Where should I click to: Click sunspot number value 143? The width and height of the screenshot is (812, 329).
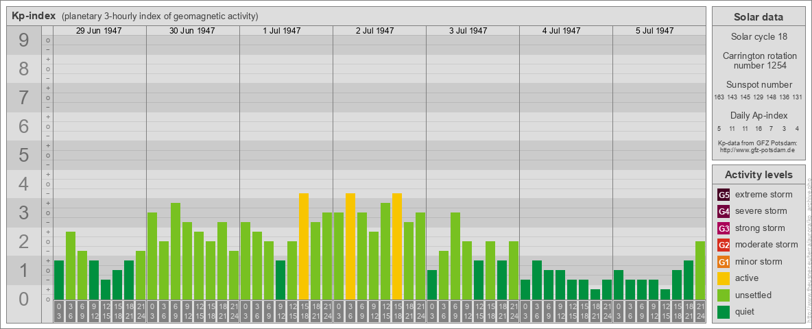[x=732, y=97]
